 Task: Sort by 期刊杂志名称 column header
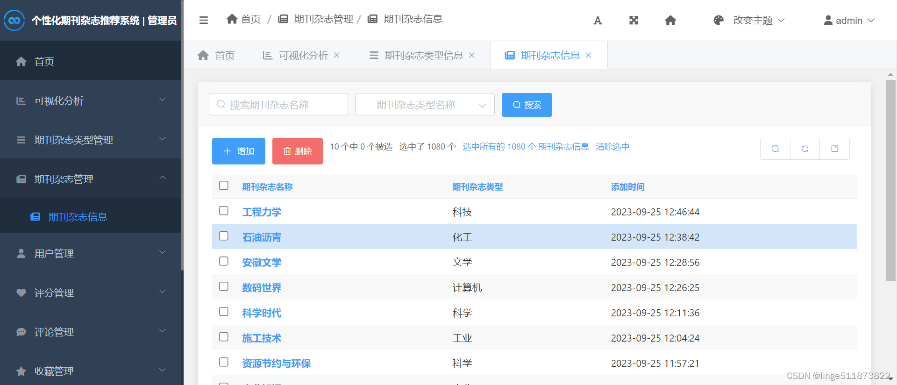(267, 187)
